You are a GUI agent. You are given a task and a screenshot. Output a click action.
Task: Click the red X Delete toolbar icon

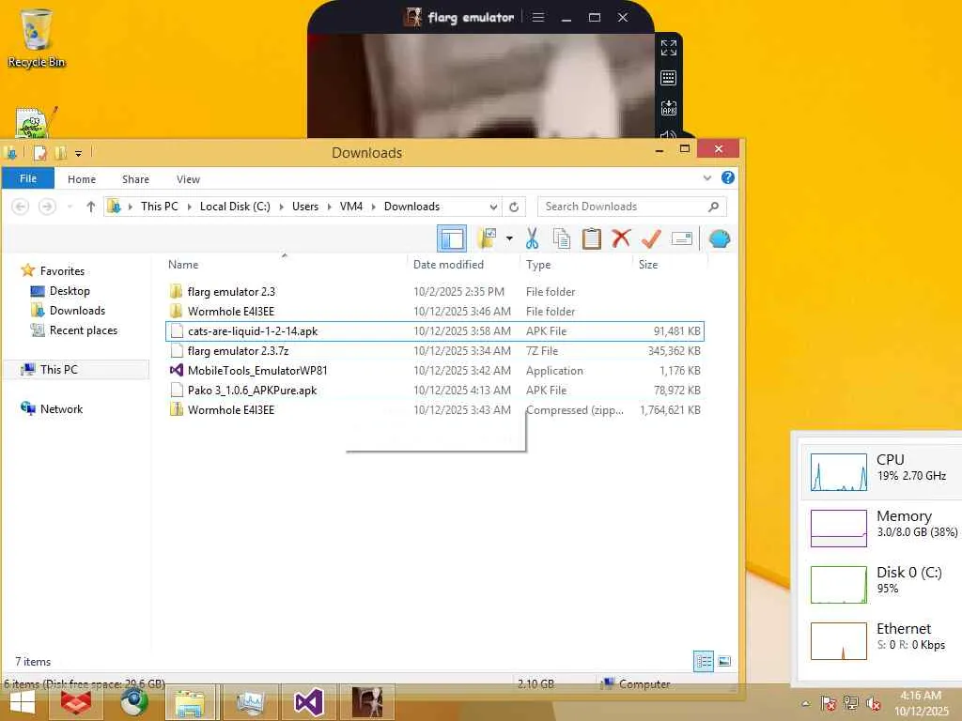[x=621, y=238]
